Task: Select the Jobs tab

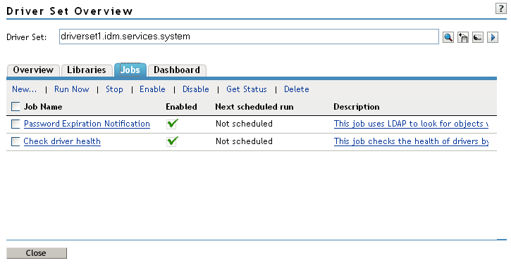Action: (130, 70)
